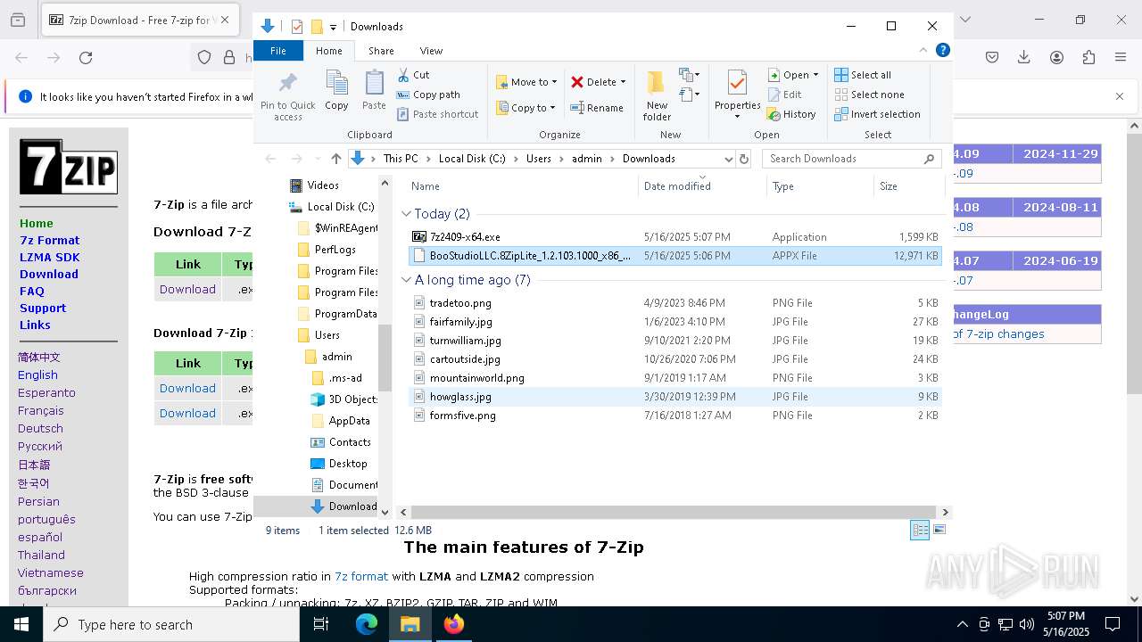Open address bar history dropdown
The height and width of the screenshot is (642, 1142).
tap(728, 159)
